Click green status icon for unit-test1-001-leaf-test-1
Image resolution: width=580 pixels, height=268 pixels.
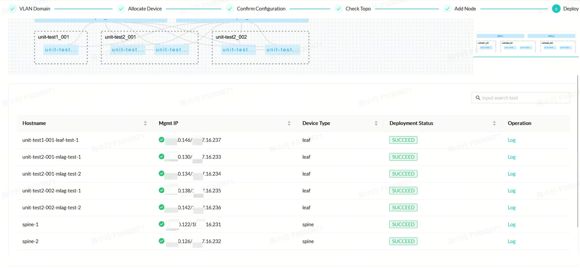point(162,140)
